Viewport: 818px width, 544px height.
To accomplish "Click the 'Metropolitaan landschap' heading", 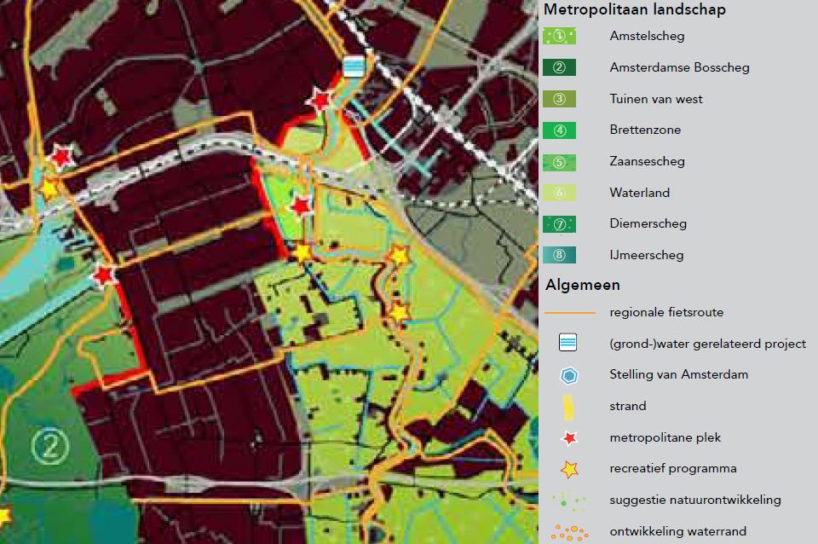I will pos(634,9).
